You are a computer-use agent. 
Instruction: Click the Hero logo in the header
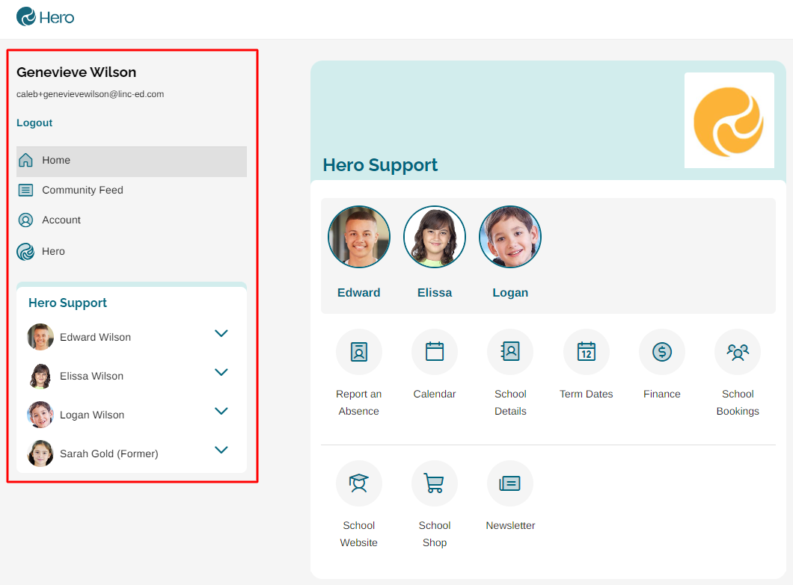(x=46, y=16)
